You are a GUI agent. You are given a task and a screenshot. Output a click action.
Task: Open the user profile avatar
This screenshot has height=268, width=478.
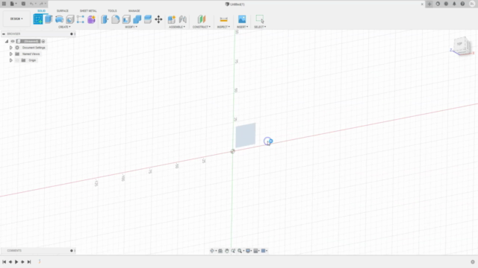472,4
